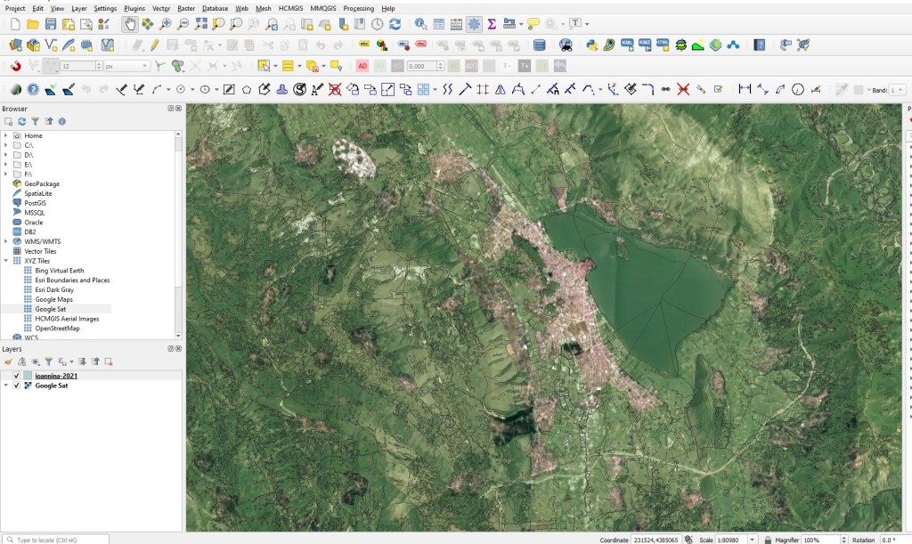912x544 pixels.
Task: Open the Processing menu
Action: (x=358, y=8)
